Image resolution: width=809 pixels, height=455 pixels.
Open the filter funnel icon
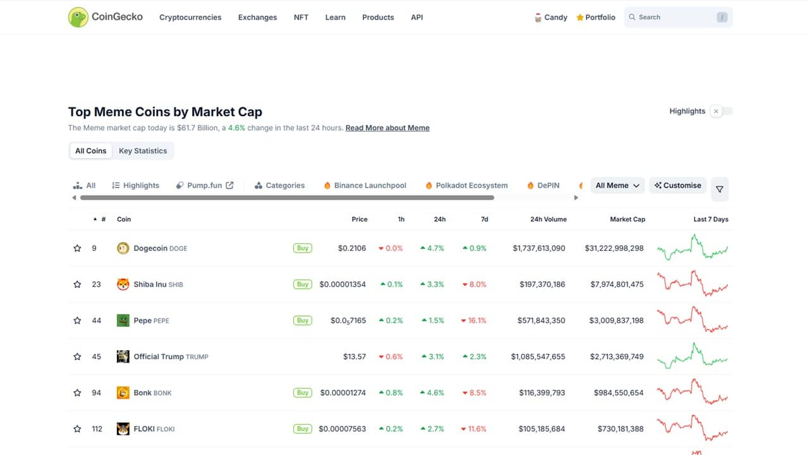tap(719, 189)
